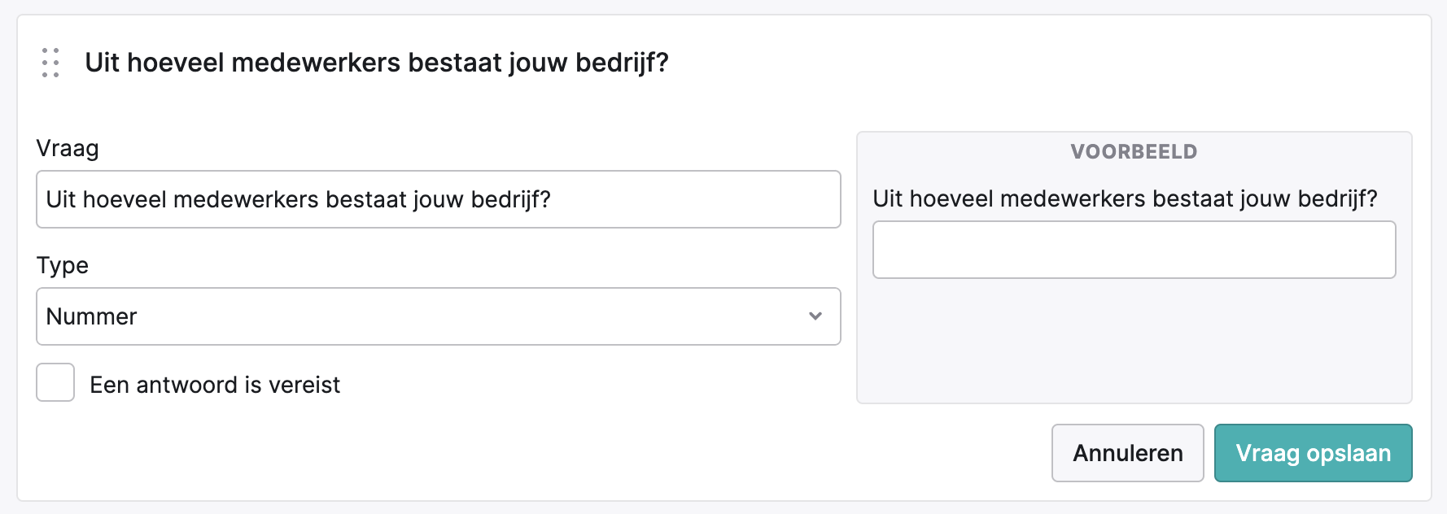Click the preview question label text
This screenshot has width=1447, height=514.
(x=1125, y=199)
